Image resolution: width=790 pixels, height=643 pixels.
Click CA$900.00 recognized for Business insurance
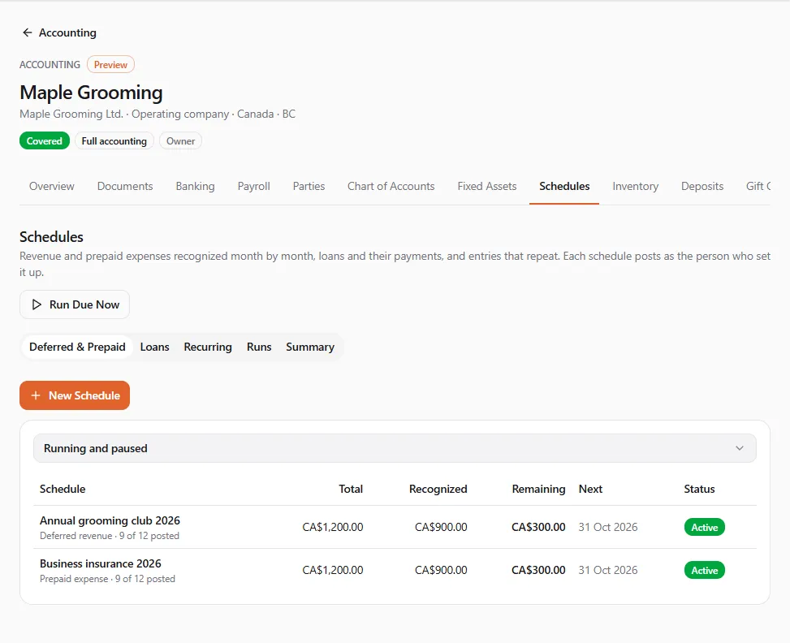(441, 571)
